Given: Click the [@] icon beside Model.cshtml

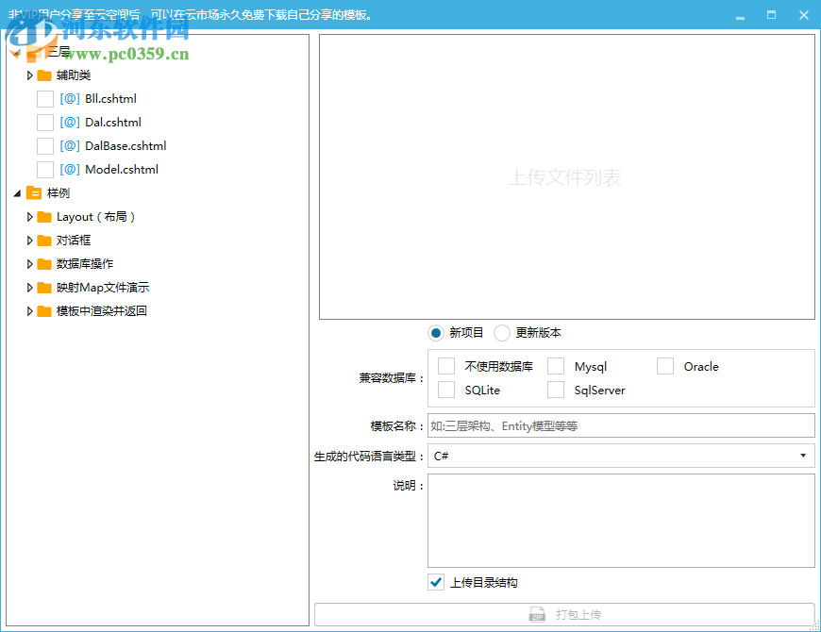Looking at the screenshot, I should (70, 170).
